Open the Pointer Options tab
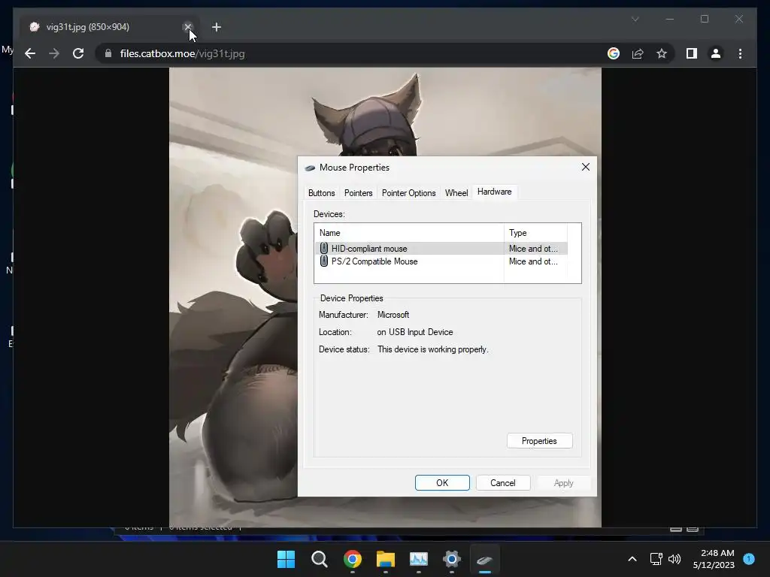The height and width of the screenshot is (577, 770). pyautogui.click(x=408, y=193)
